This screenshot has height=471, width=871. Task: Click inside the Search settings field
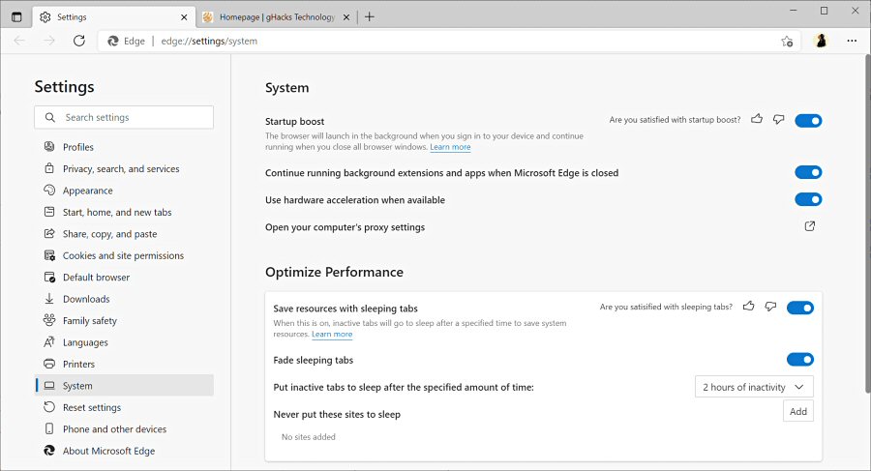pyautogui.click(x=124, y=117)
